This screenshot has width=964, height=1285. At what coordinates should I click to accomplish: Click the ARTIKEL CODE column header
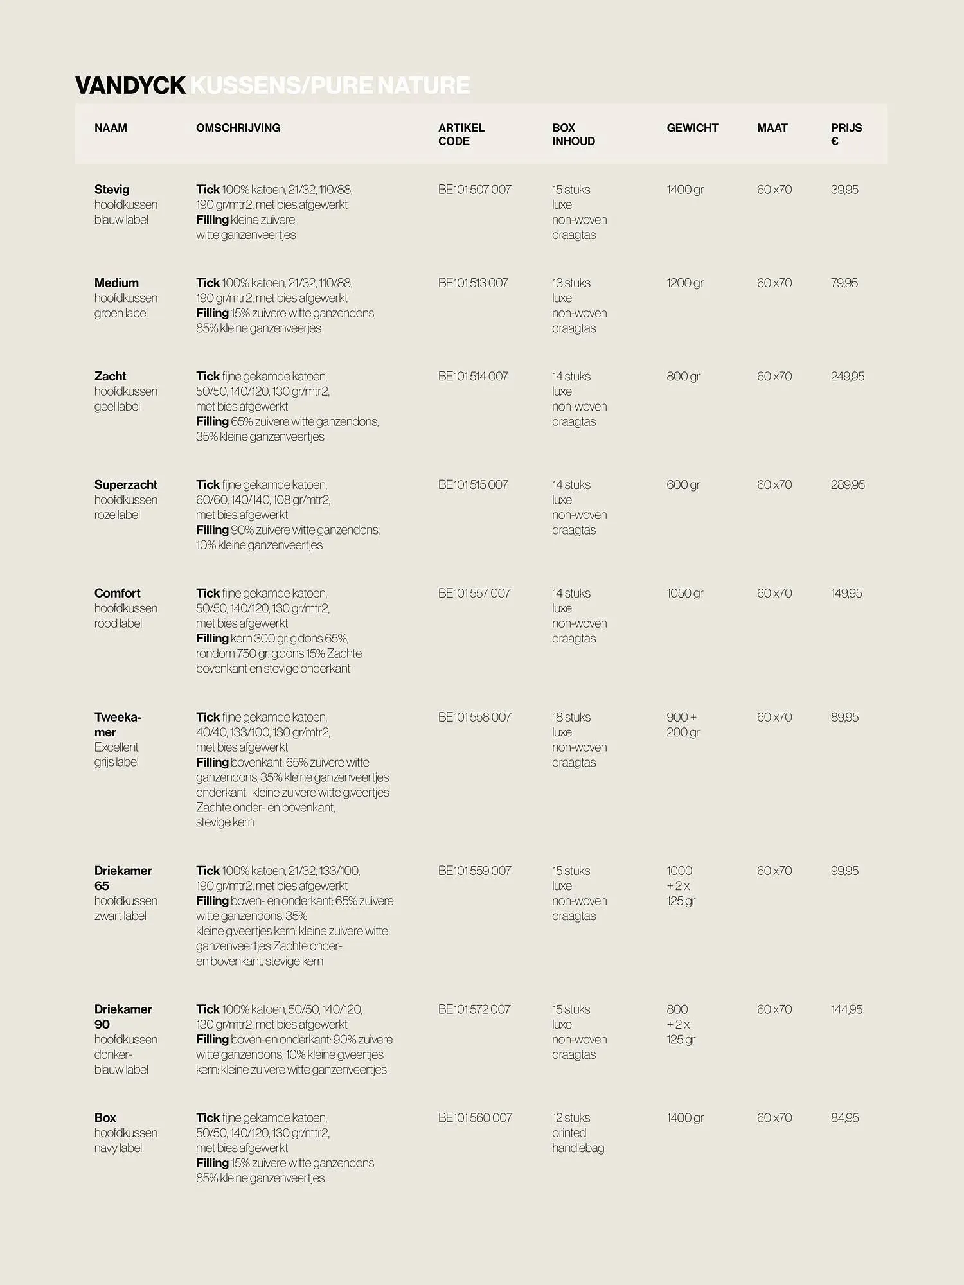(x=461, y=134)
